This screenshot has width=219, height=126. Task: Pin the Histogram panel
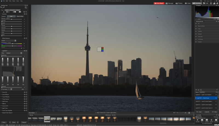click(216, 5)
